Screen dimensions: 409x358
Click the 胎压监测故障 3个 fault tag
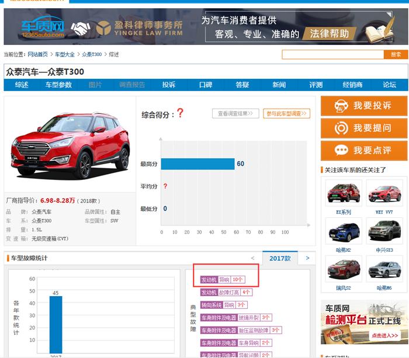point(241,330)
